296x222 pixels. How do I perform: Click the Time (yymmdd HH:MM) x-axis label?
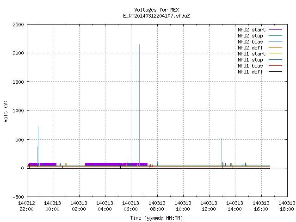[156, 218]
